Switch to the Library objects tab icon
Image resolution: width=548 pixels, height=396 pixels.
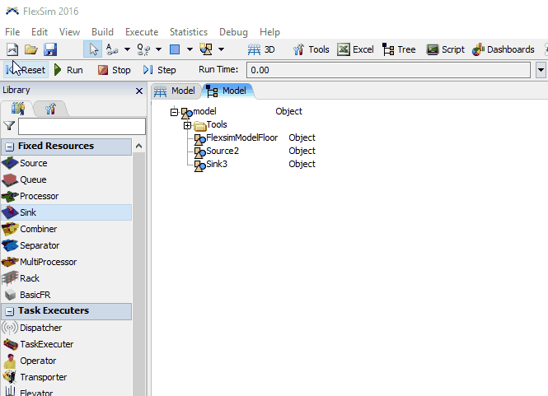(x=18, y=109)
